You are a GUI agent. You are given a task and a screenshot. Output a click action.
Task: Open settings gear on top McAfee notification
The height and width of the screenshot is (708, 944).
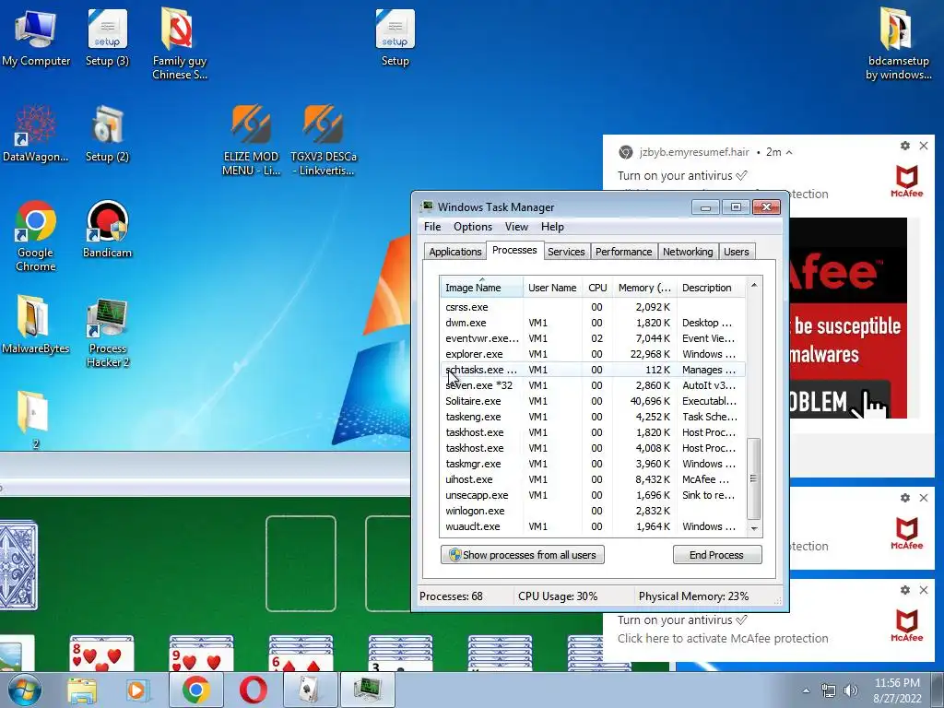coord(905,146)
